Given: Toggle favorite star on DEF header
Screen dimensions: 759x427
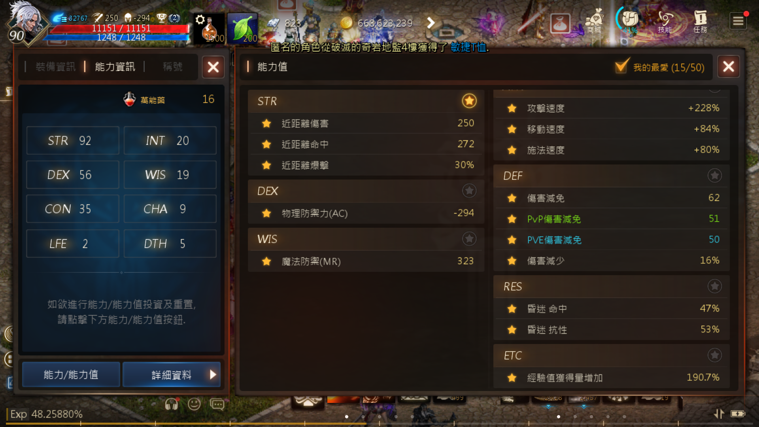Looking at the screenshot, I should [714, 175].
